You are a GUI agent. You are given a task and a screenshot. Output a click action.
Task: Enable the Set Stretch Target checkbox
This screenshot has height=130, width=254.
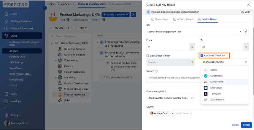click(x=147, y=56)
